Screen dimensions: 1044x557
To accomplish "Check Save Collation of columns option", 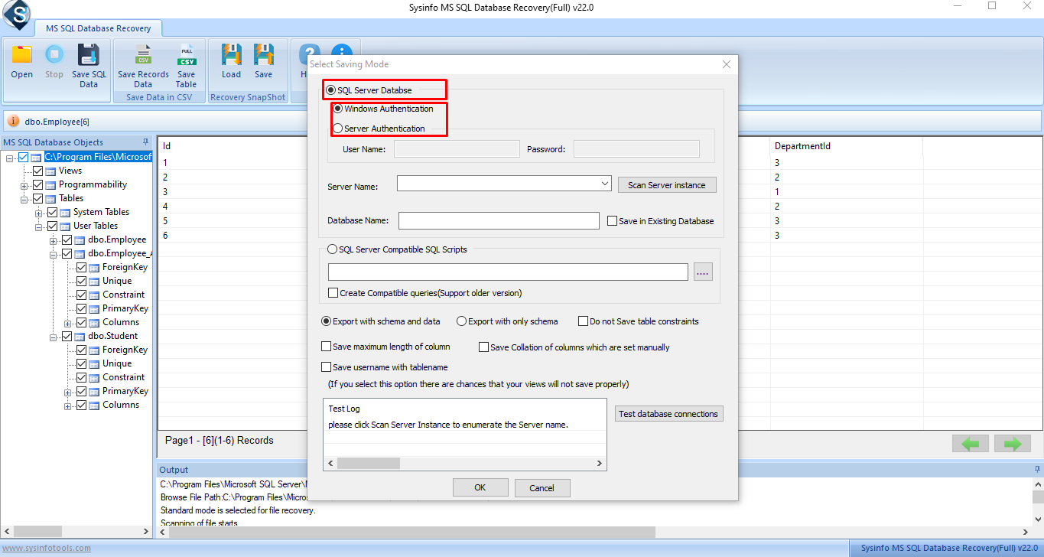I will 483,347.
